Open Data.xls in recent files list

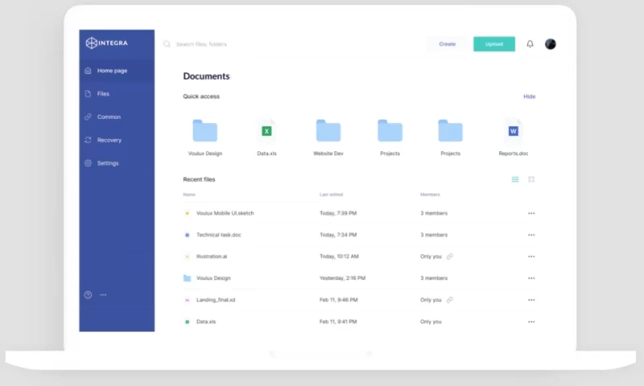point(359,322)
